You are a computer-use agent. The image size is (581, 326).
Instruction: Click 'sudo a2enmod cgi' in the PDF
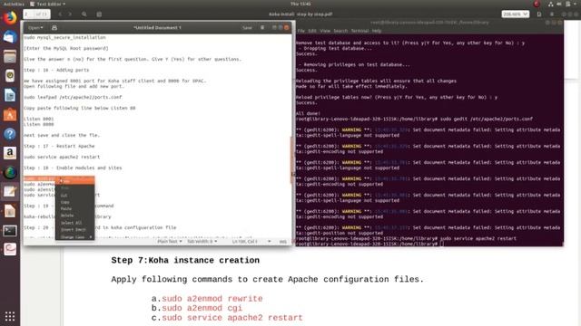(x=202, y=308)
